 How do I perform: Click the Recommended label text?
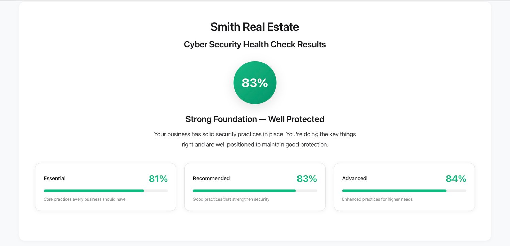[x=211, y=178]
